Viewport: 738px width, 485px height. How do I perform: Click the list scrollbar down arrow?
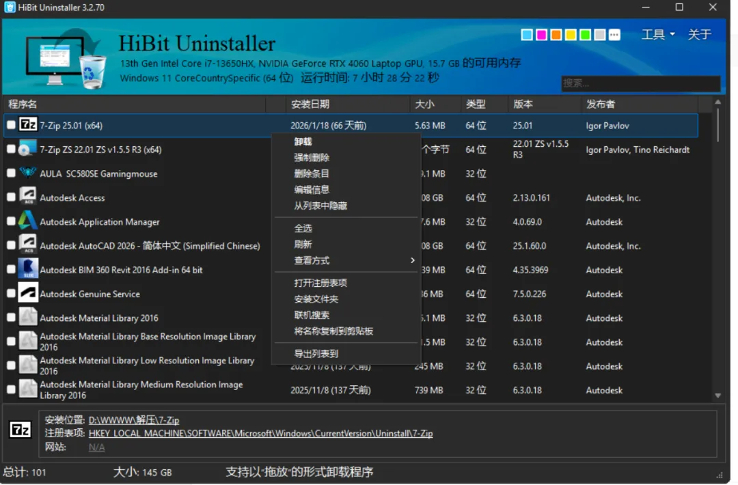(x=717, y=396)
